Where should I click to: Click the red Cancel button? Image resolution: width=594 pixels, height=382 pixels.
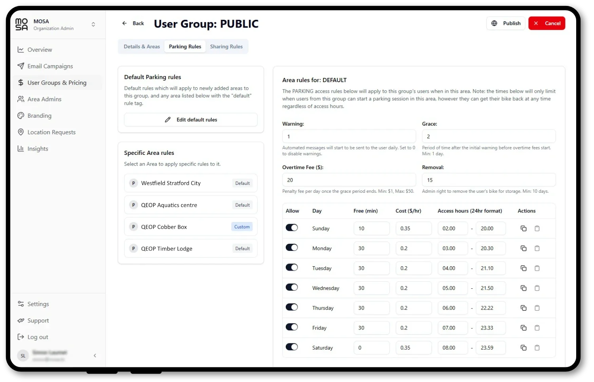tap(547, 23)
